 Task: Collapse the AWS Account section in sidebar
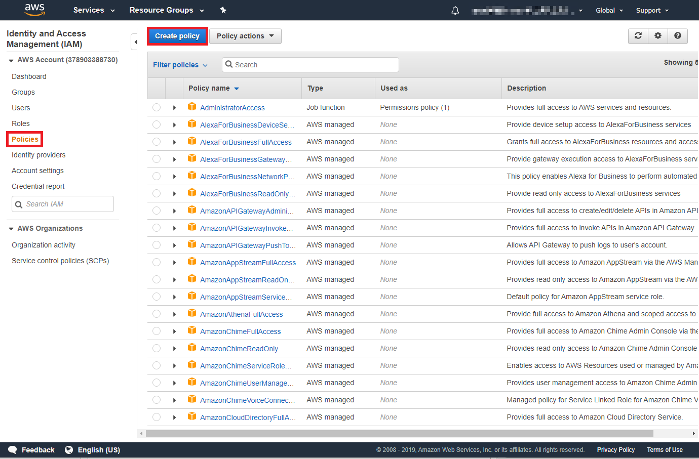pyautogui.click(x=11, y=60)
